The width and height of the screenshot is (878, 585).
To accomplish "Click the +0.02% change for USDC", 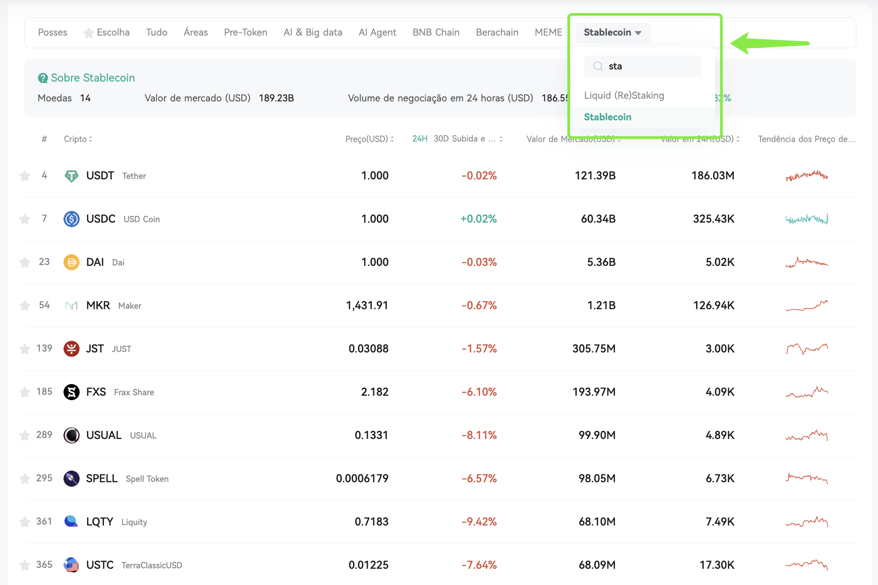I will point(479,219).
